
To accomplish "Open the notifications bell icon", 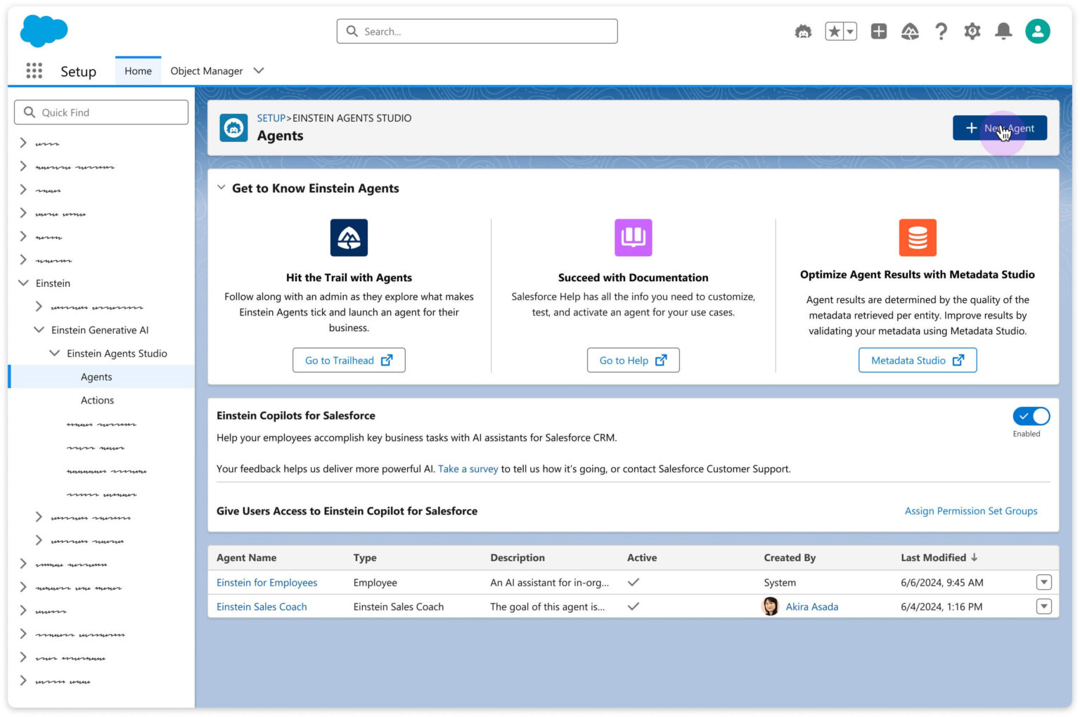I will (1003, 31).
